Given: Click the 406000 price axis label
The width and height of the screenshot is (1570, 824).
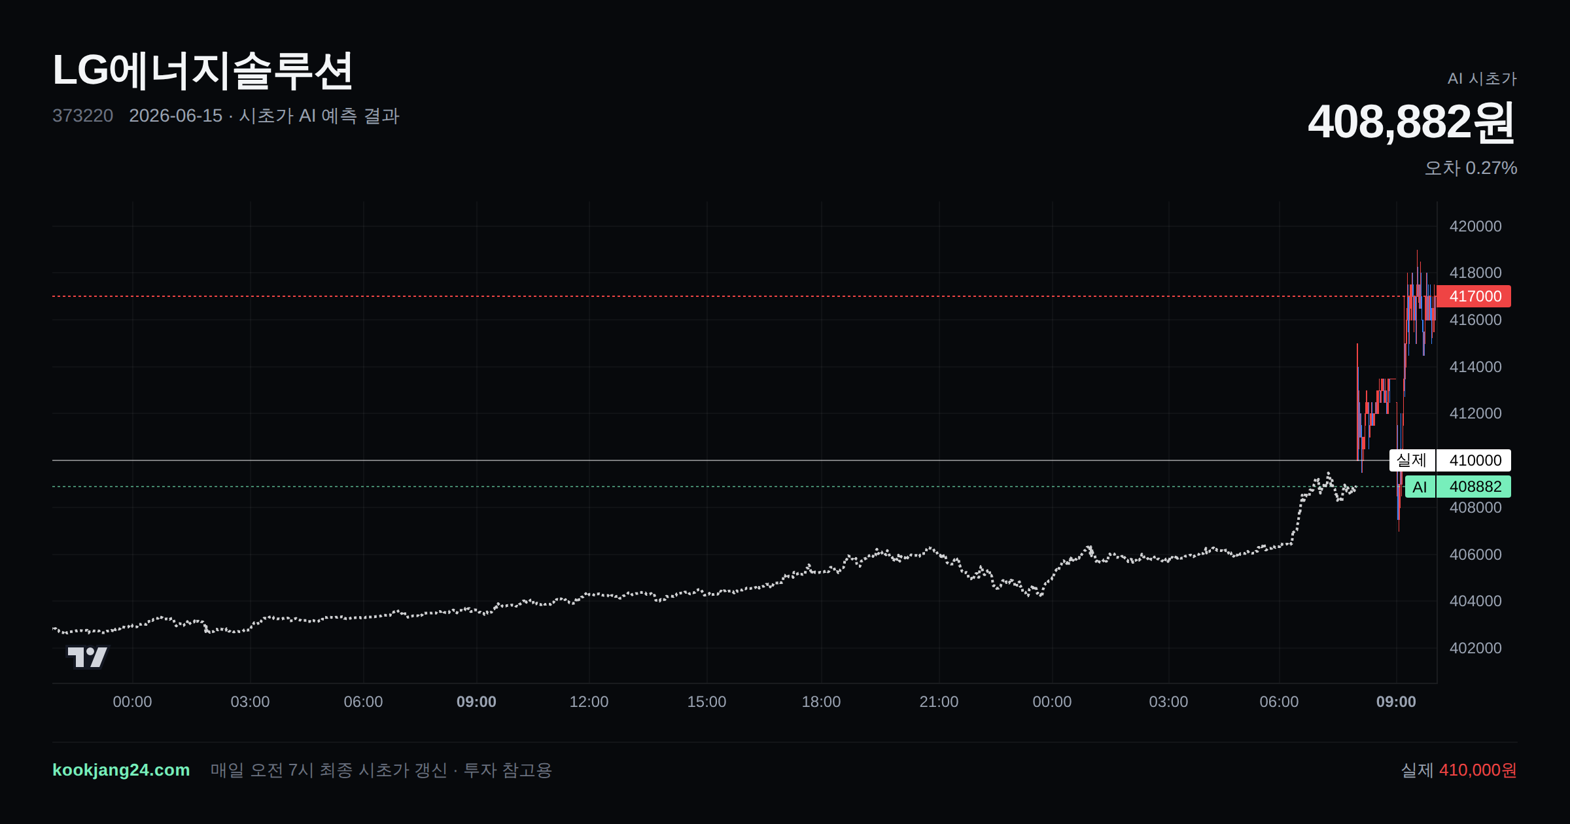Looking at the screenshot, I should [x=1475, y=555].
